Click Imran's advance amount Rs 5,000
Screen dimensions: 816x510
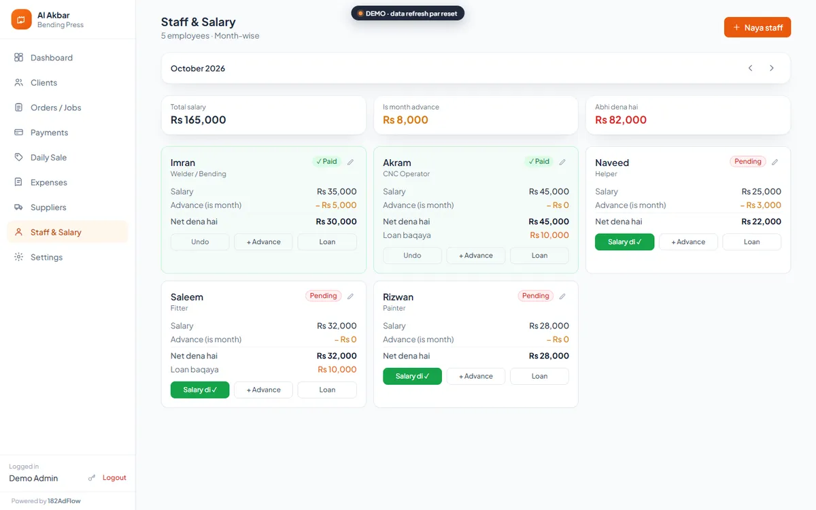336,205
